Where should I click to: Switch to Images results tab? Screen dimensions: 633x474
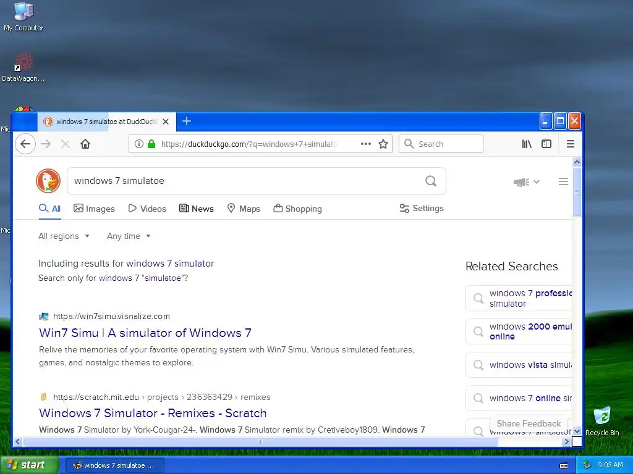[x=94, y=209]
